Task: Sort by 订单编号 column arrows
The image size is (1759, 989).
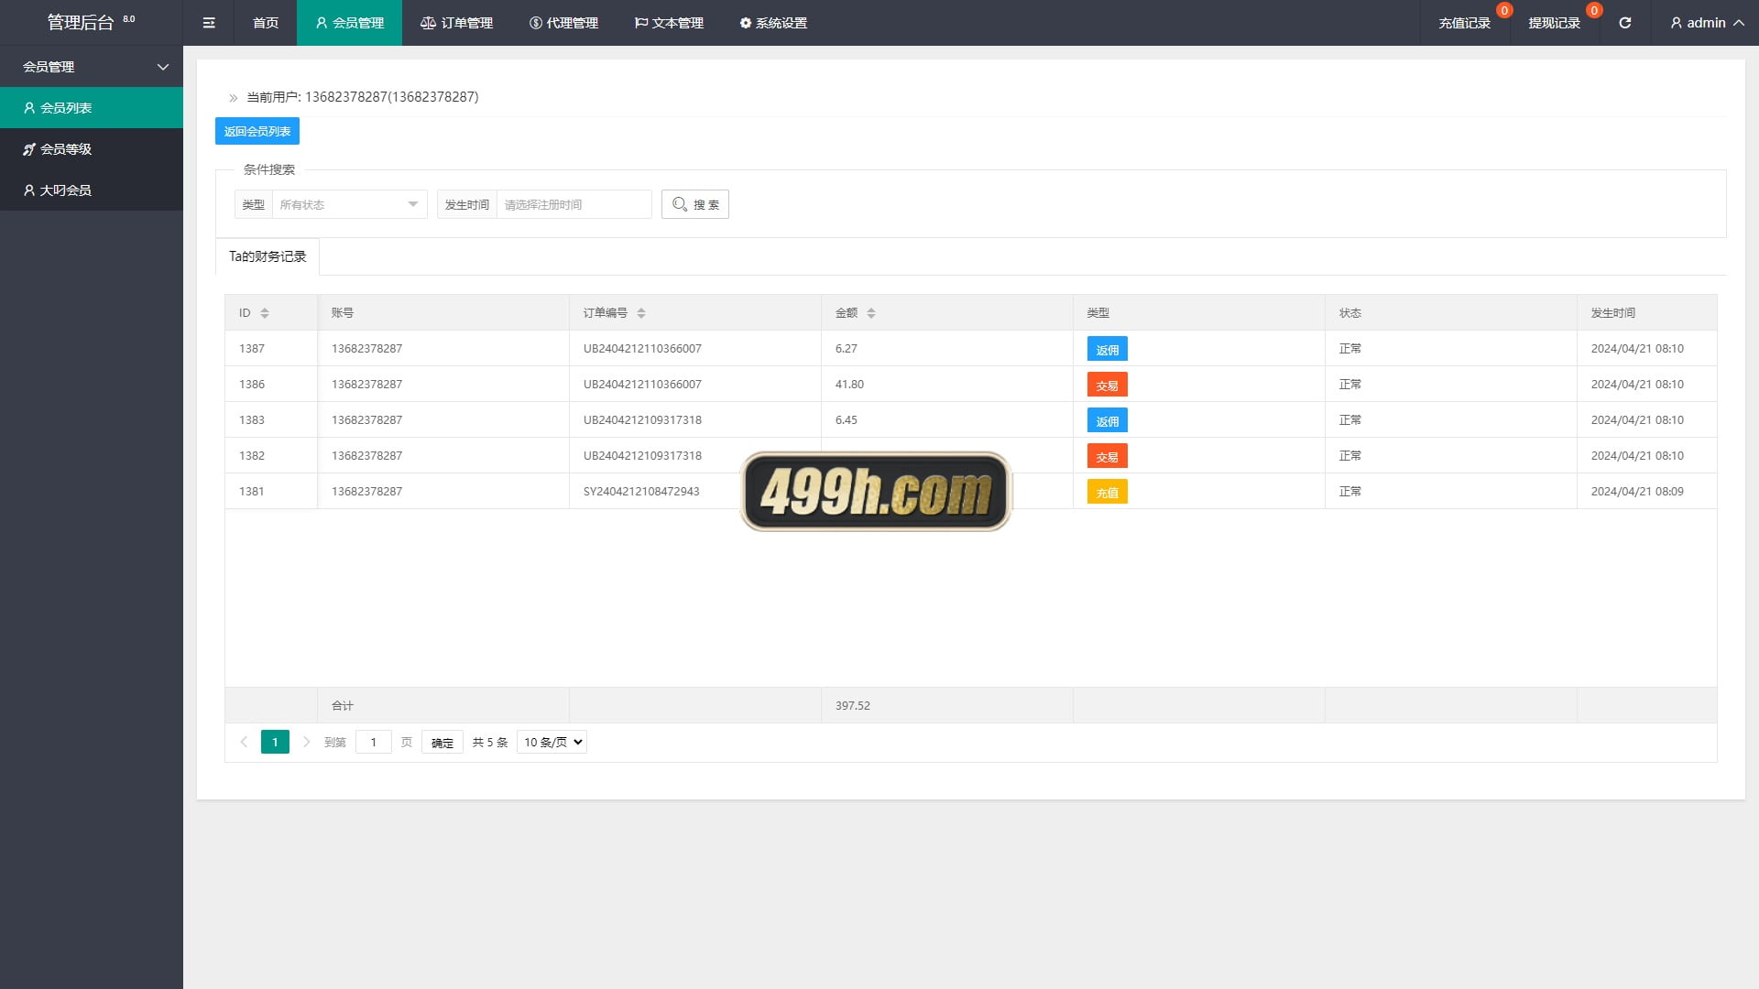Action: 641,313
